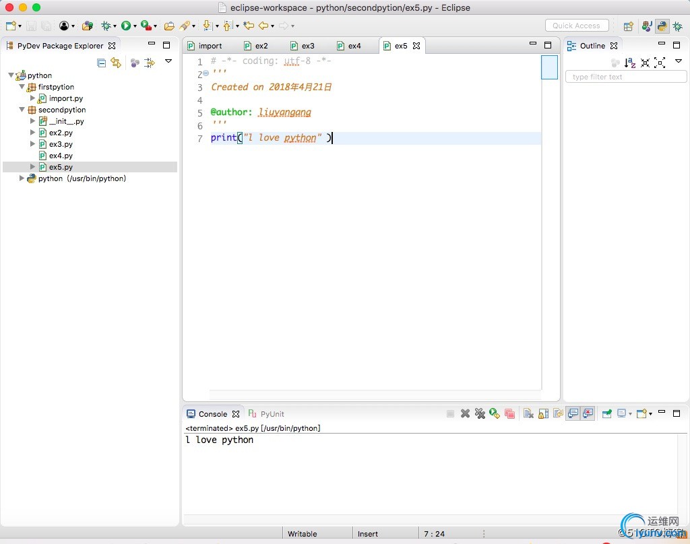Click the Quick Access search field

pos(576,26)
